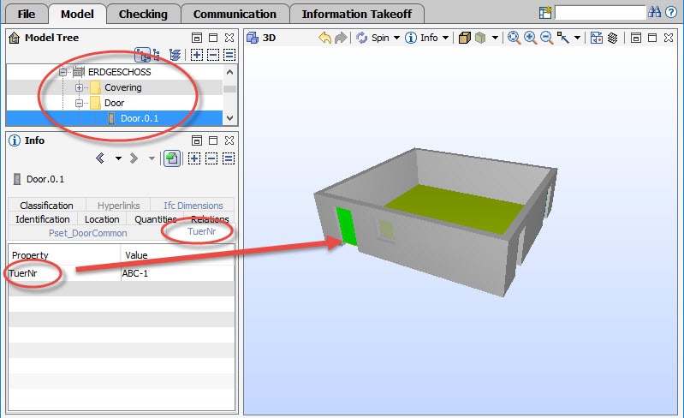The height and width of the screenshot is (418, 684).
Task: Click the binoculars search icon
Action: point(654,12)
